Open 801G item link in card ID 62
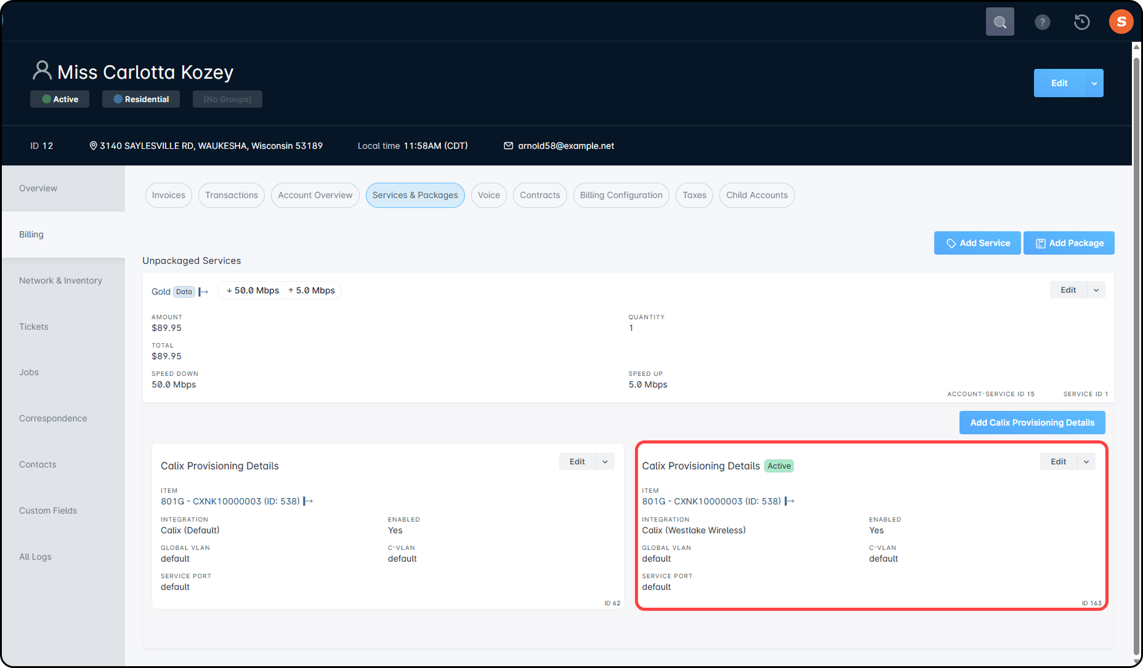Image resolution: width=1143 pixels, height=668 pixels. point(230,501)
